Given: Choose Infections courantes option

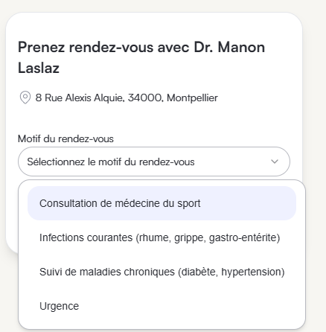Looking at the screenshot, I should 162,237.
